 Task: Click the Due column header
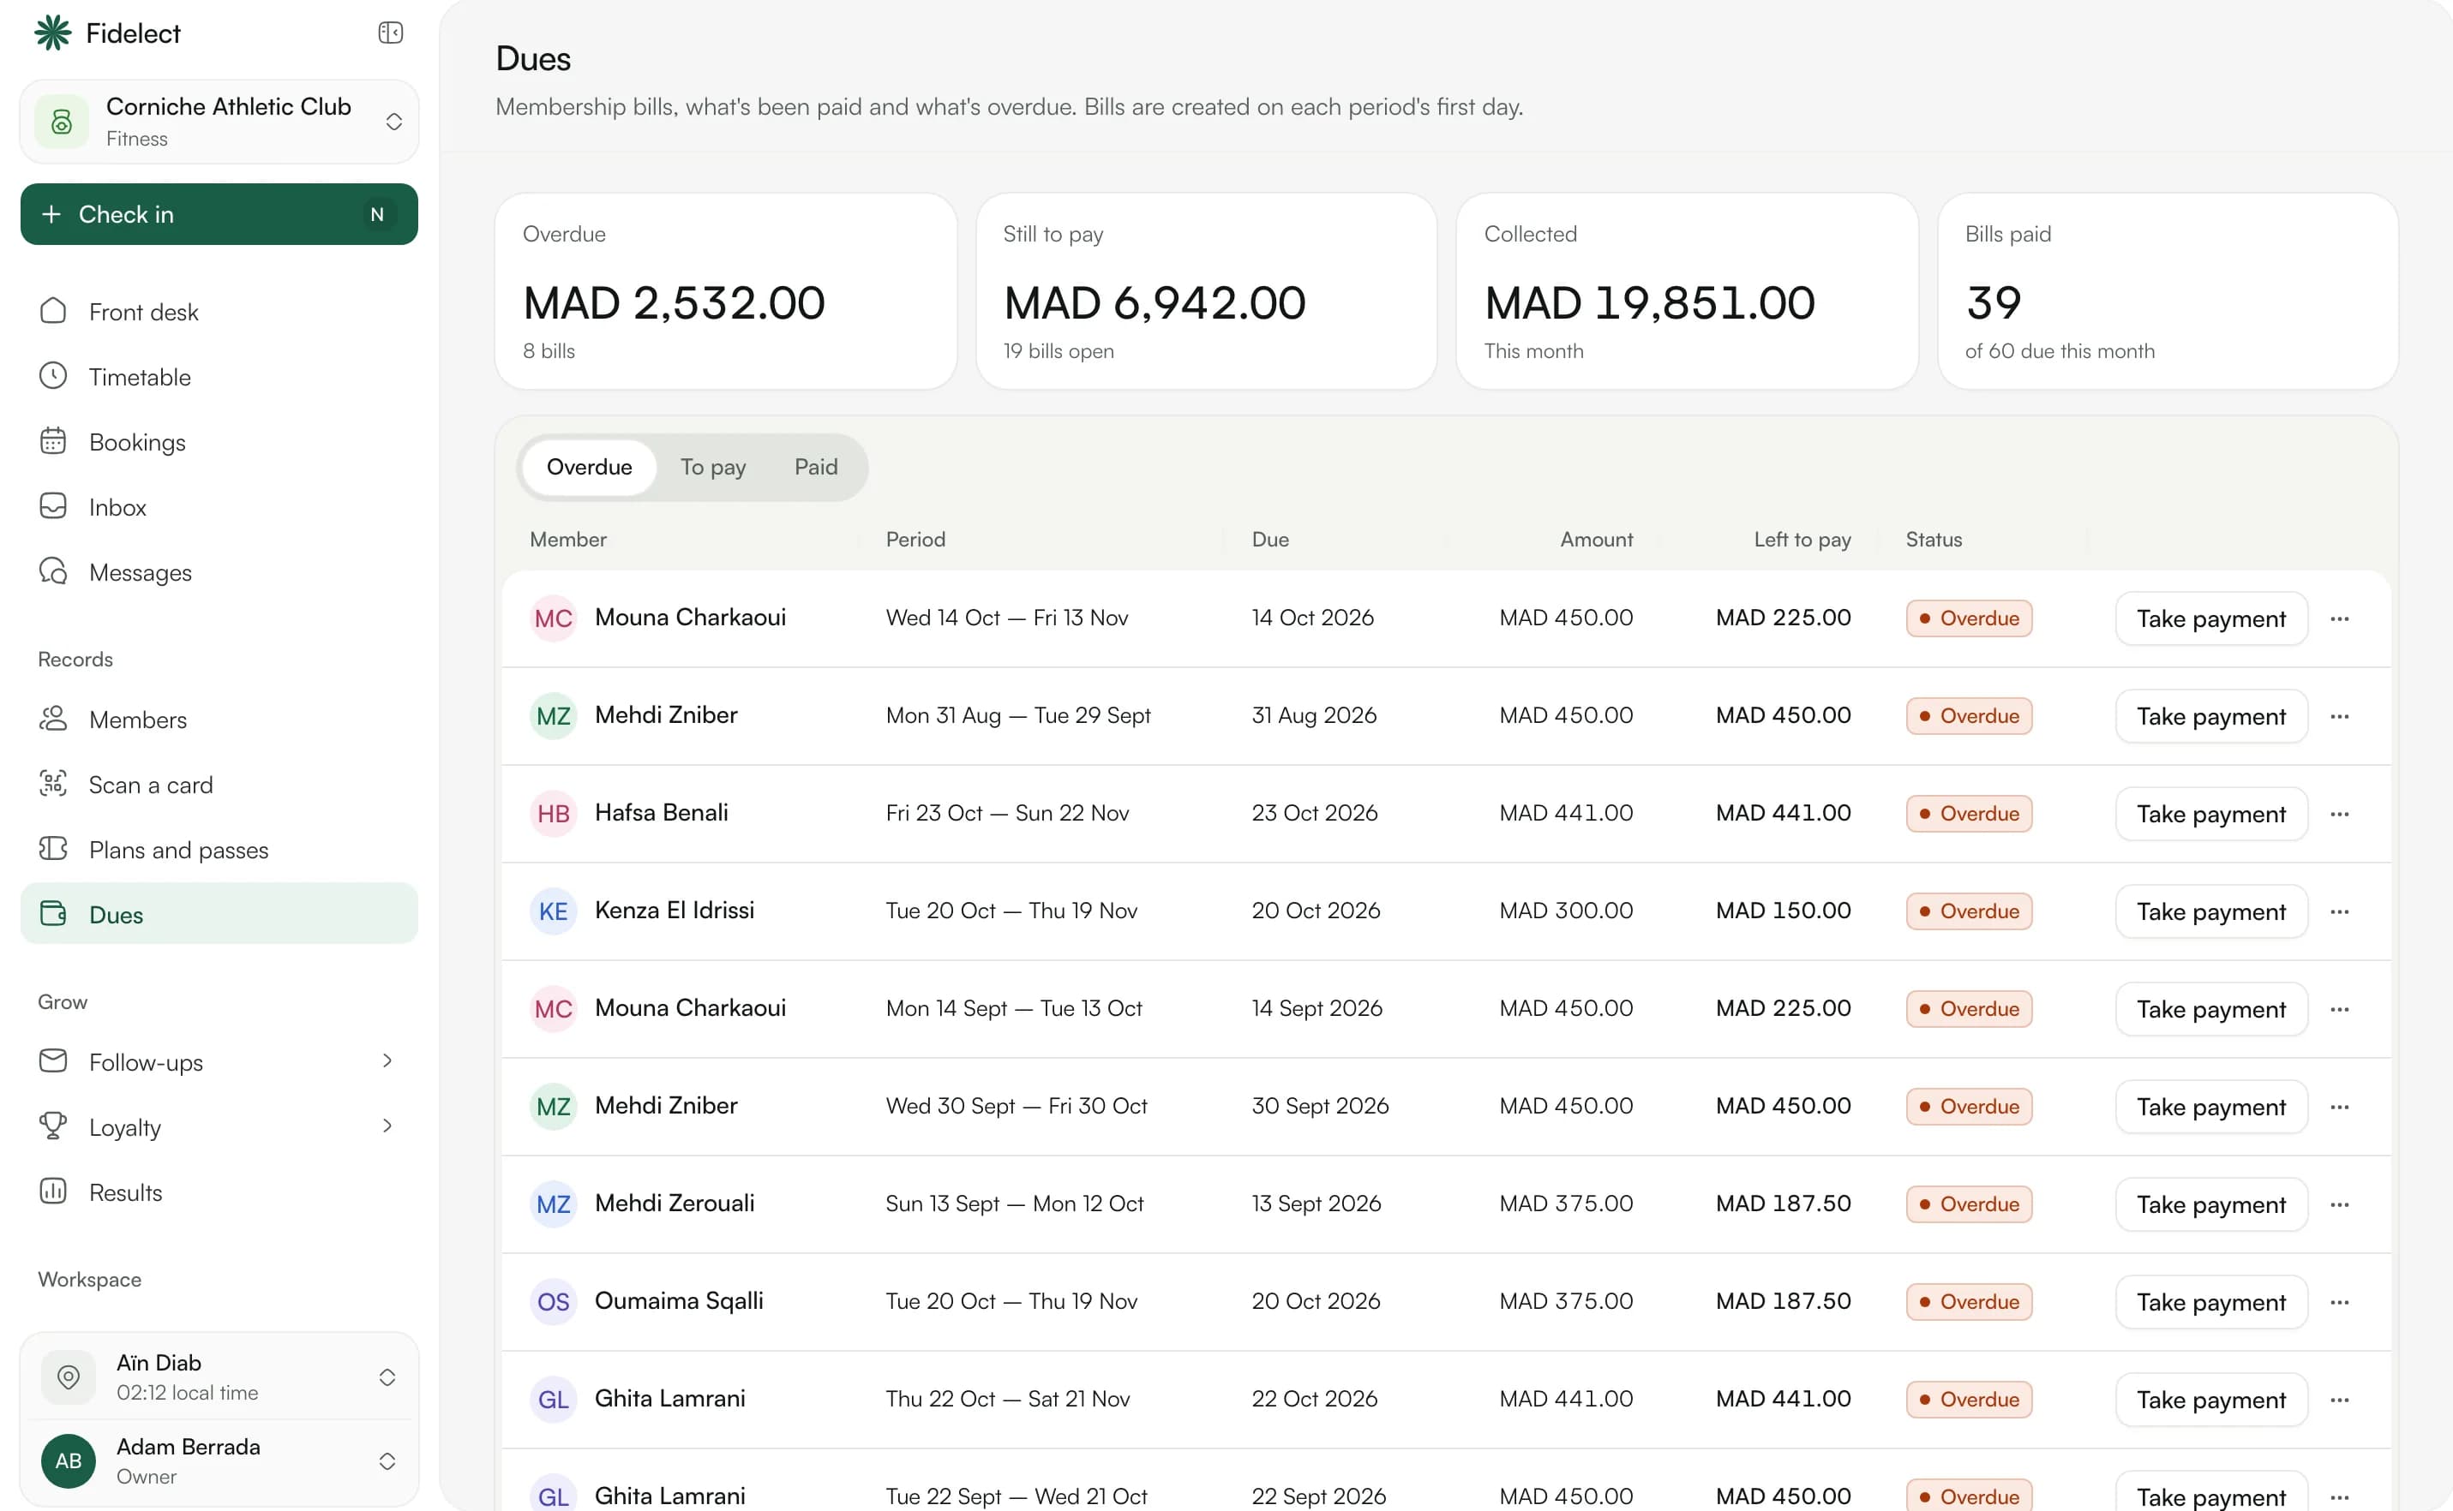coord(1270,540)
